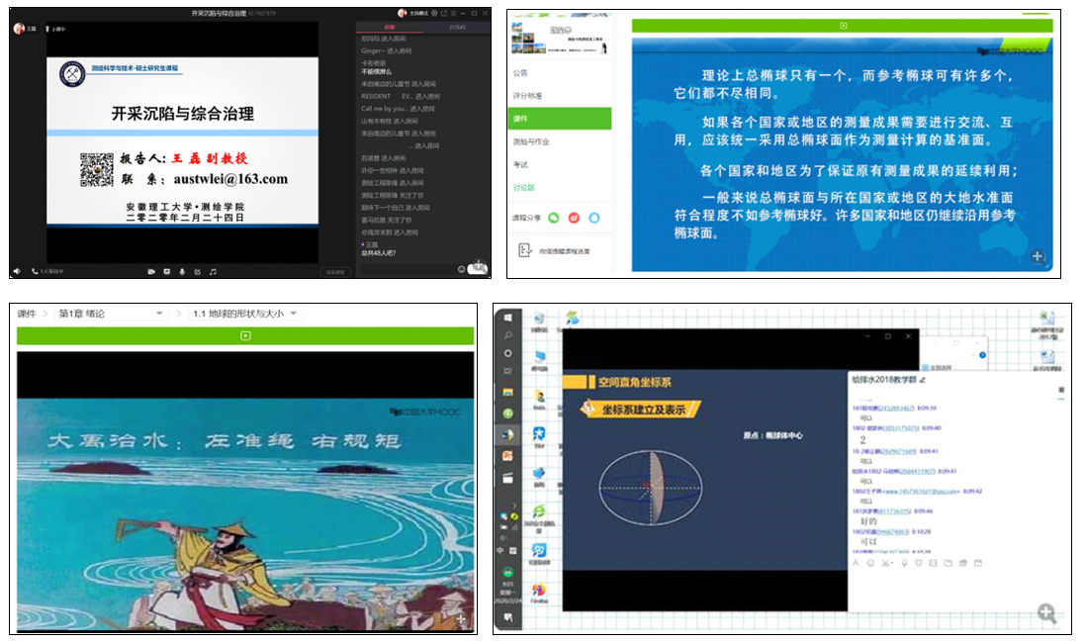This screenshot has height=644, width=1086.
Task: Share course via green WeChat icon
Action: point(555,218)
